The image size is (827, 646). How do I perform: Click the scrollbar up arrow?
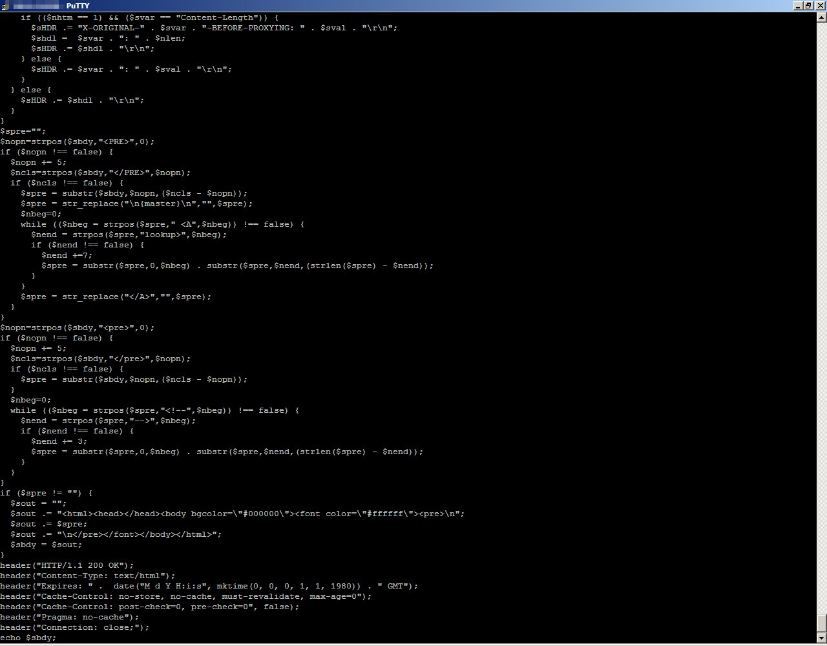[821, 17]
